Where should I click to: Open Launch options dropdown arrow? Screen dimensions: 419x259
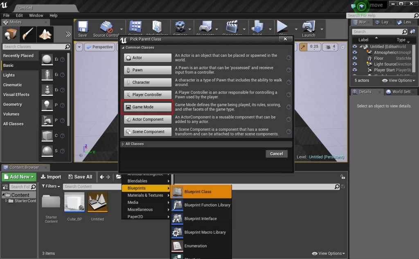point(322,29)
